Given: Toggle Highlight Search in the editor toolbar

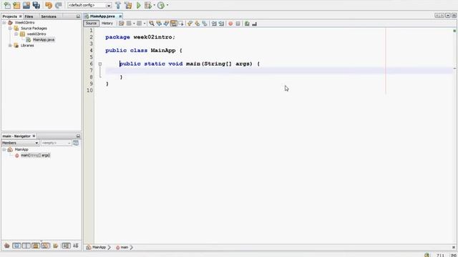Looking at the screenshot, I should coord(173,24).
